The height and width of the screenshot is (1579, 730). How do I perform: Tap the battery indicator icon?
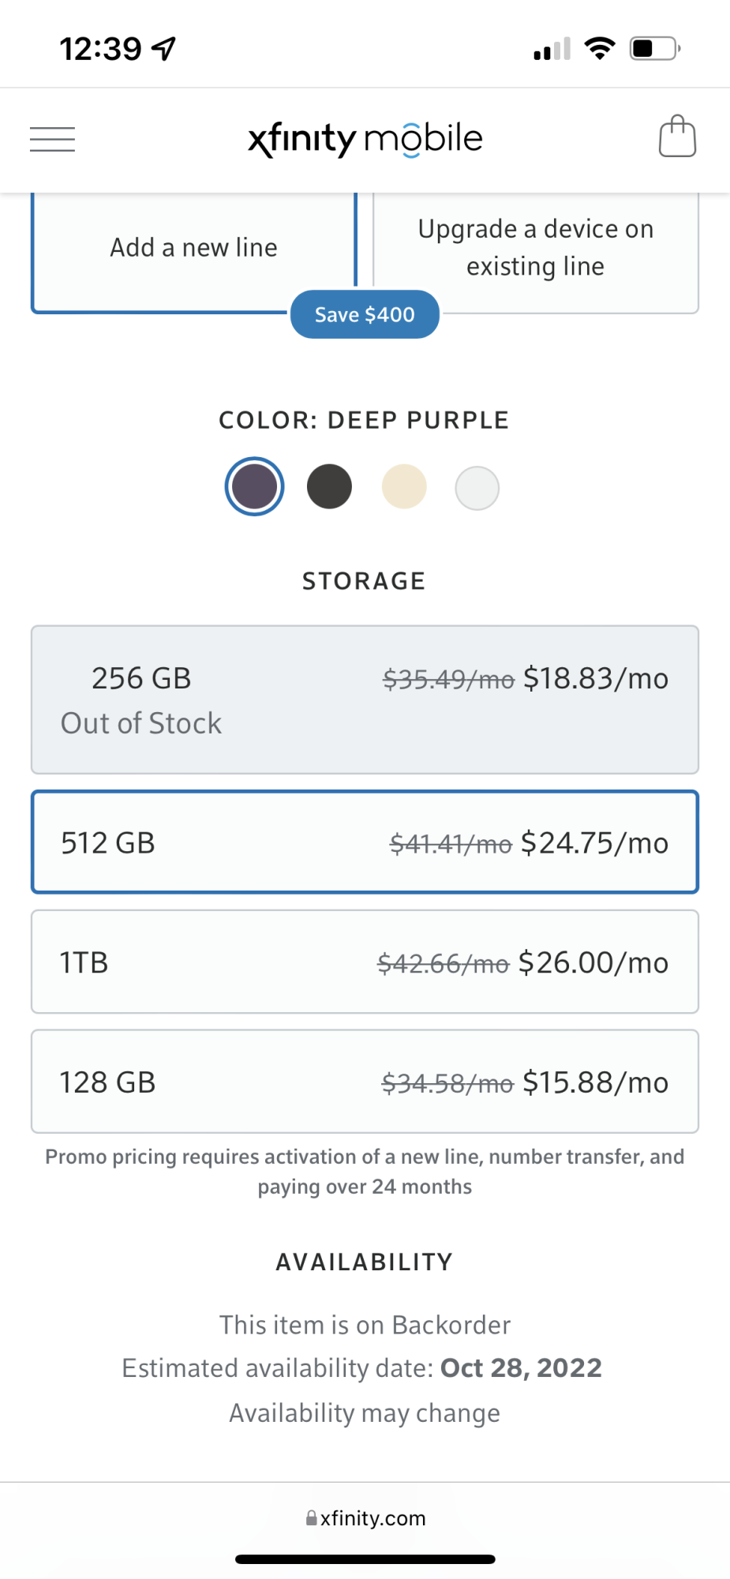(x=654, y=49)
